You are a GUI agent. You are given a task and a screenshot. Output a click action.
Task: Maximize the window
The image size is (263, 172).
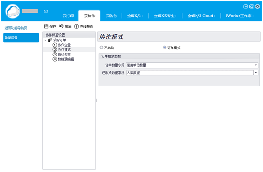coord(252,7)
